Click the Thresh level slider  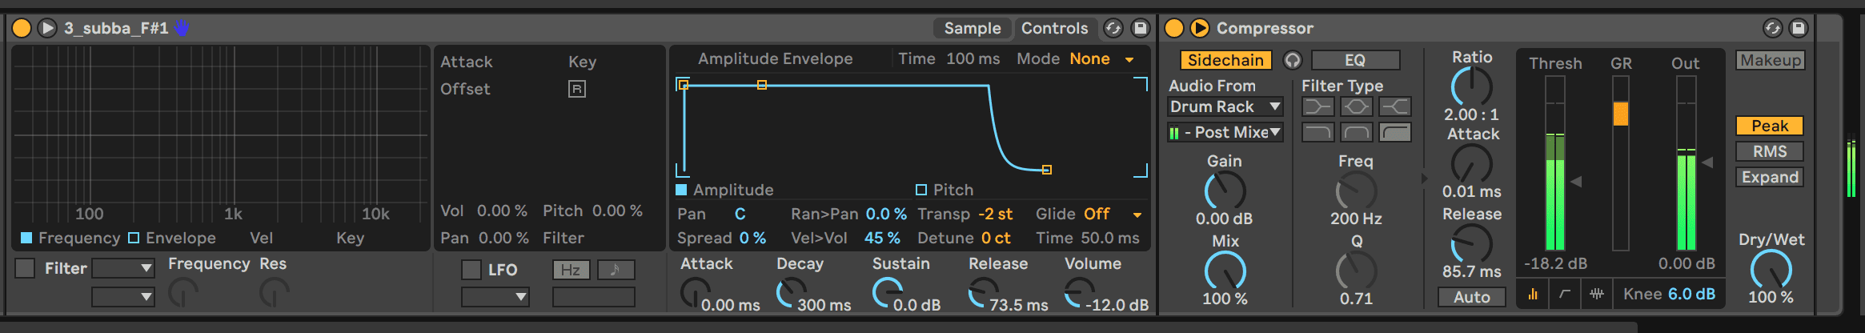click(x=1555, y=164)
